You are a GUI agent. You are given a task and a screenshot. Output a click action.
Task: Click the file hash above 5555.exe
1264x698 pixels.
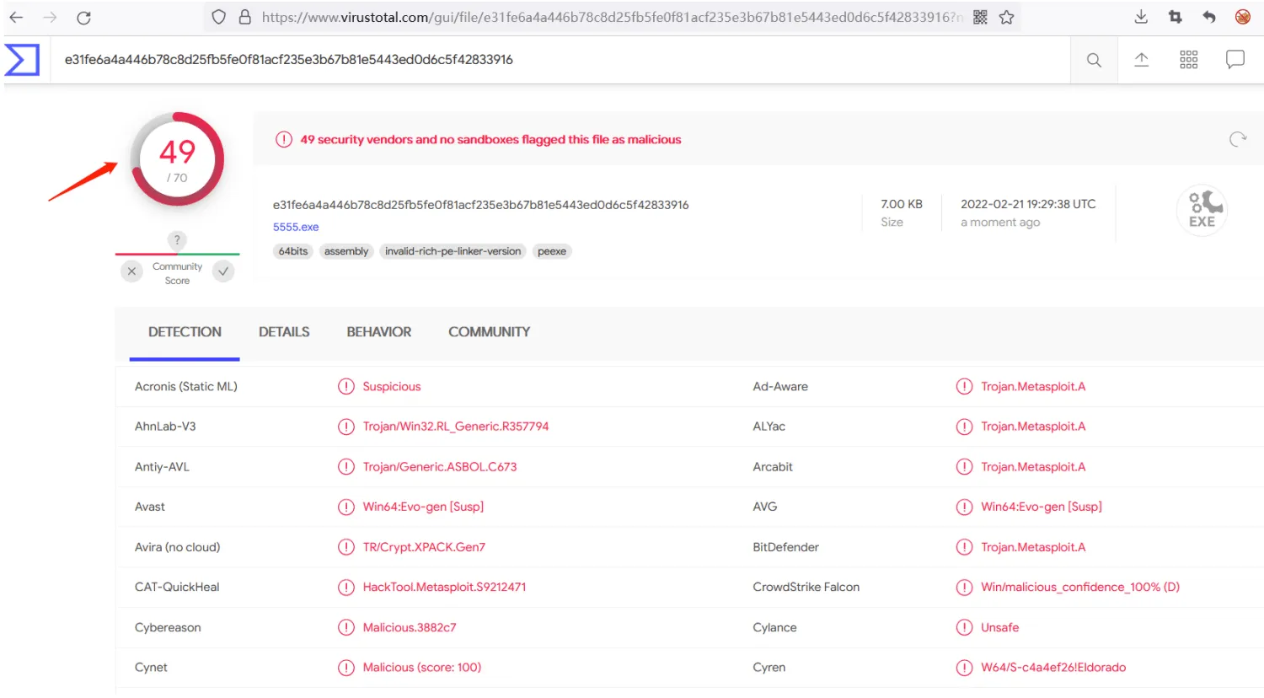(x=481, y=205)
